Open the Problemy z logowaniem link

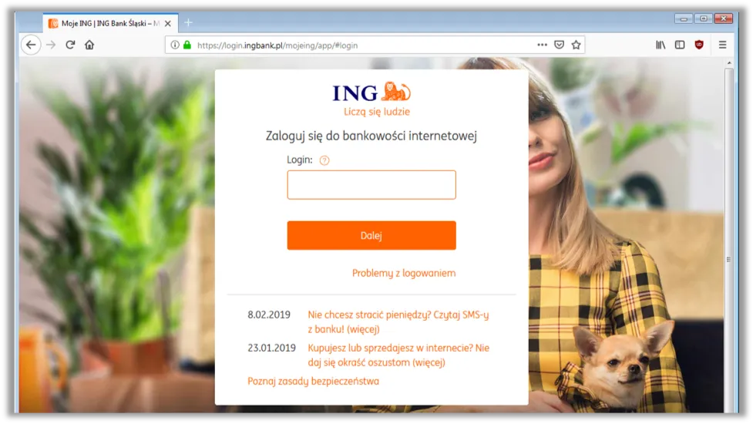tap(404, 273)
